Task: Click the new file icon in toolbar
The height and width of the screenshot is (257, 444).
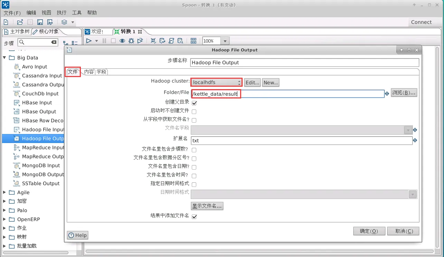Action: tap(6, 22)
